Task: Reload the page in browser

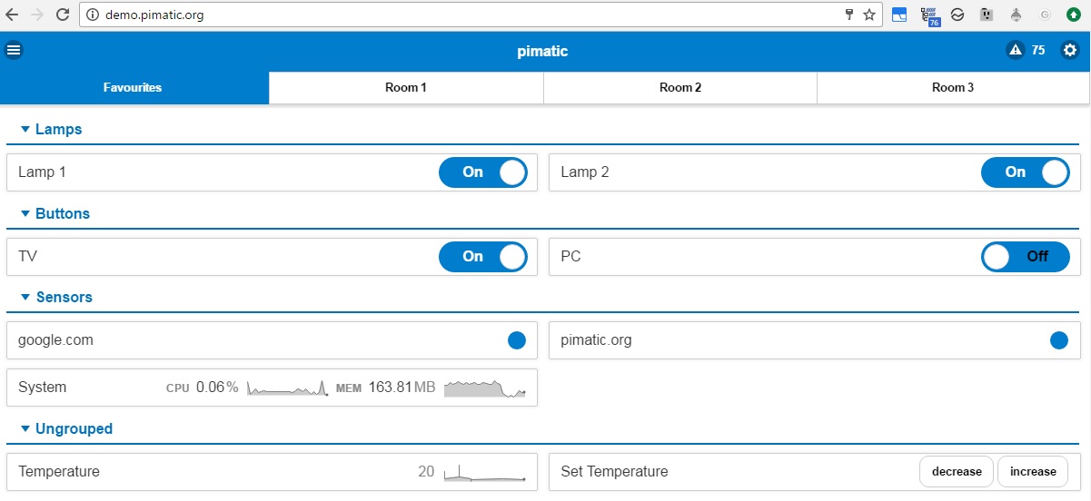Action: [63, 15]
